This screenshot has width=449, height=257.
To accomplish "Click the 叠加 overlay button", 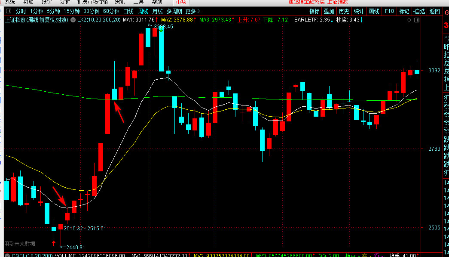I will point(329,11).
